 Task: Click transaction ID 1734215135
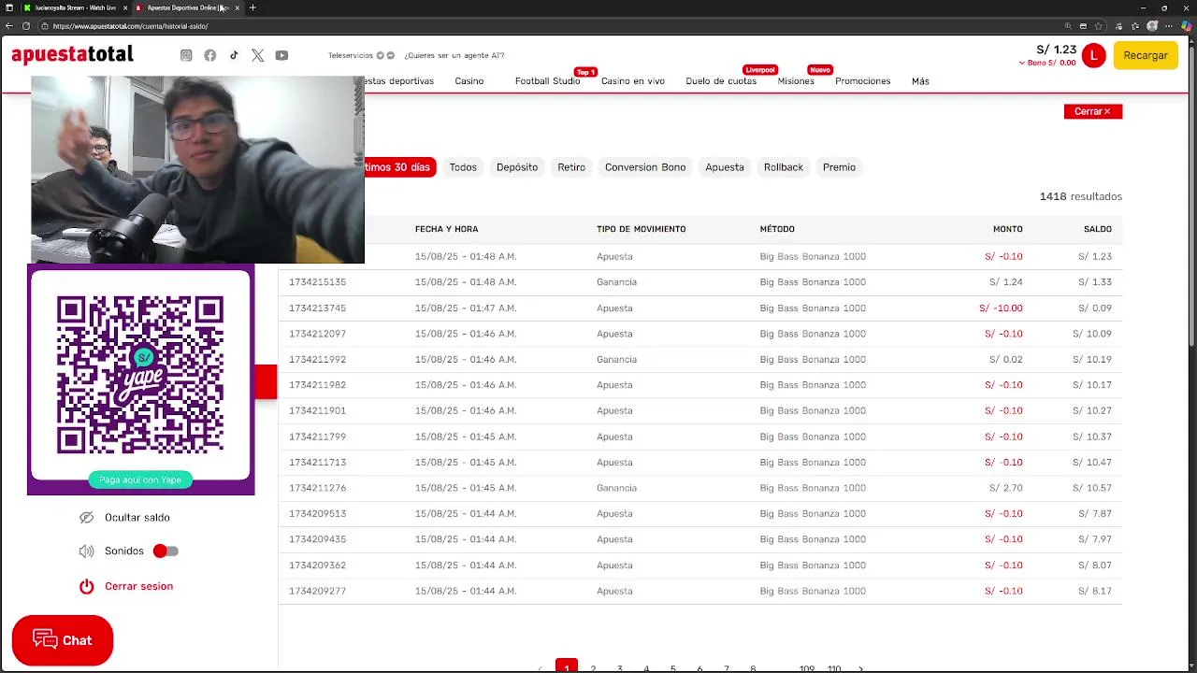coord(317,282)
